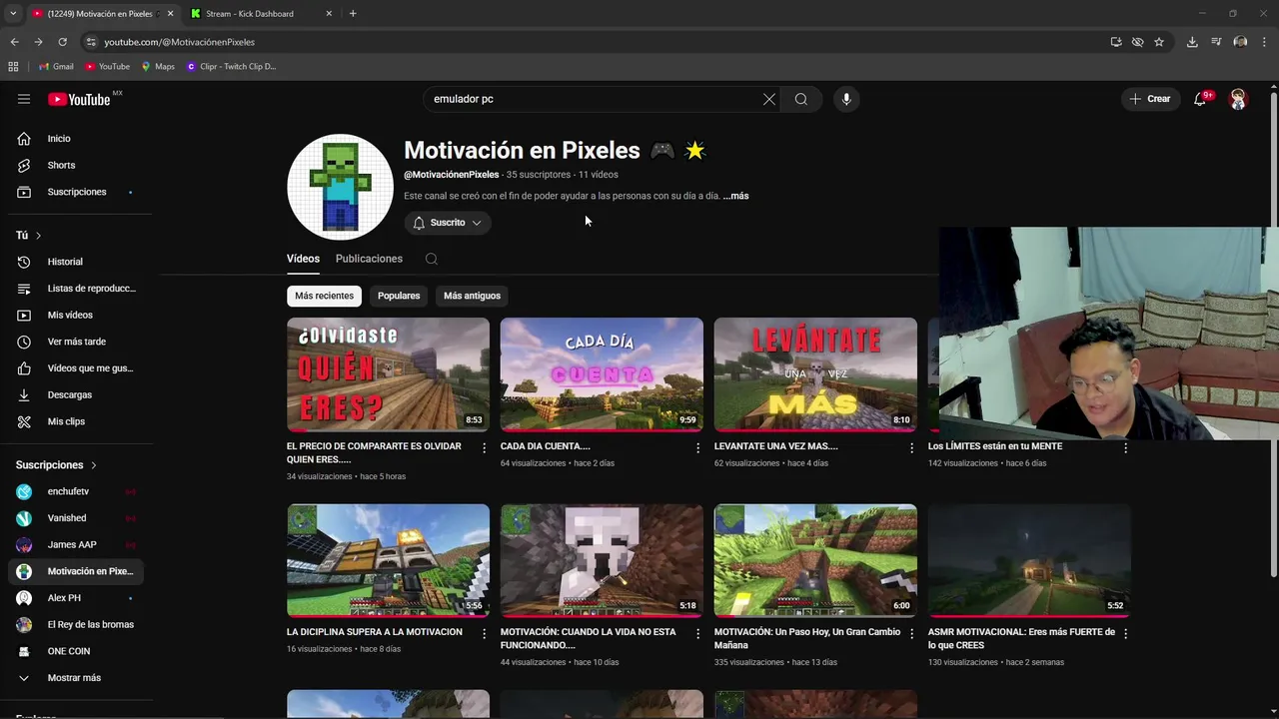This screenshot has height=719, width=1279.
Task: Select the Más recientes filter chip
Action: tap(324, 296)
